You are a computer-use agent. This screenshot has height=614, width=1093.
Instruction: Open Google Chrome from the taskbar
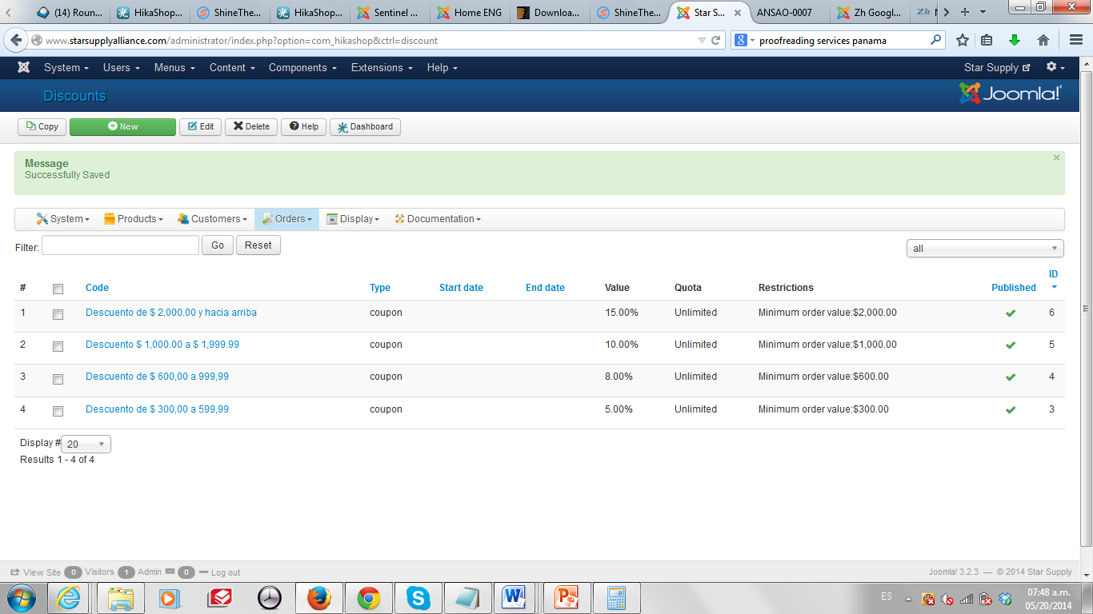[369, 597]
